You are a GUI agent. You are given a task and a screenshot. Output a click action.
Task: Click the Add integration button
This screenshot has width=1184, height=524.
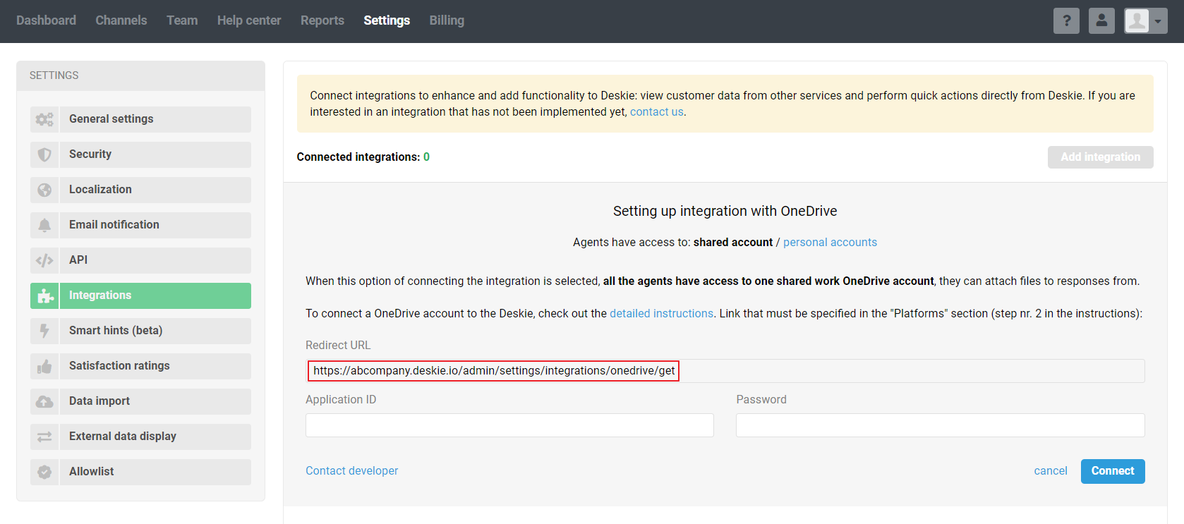(1100, 157)
